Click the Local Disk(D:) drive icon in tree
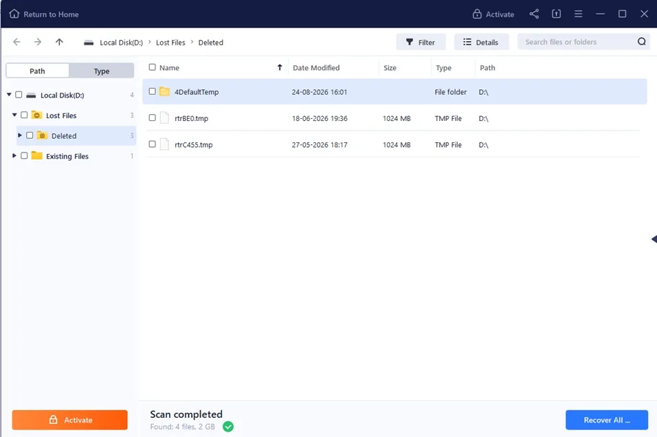Image resolution: width=657 pixels, height=437 pixels. click(31, 95)
